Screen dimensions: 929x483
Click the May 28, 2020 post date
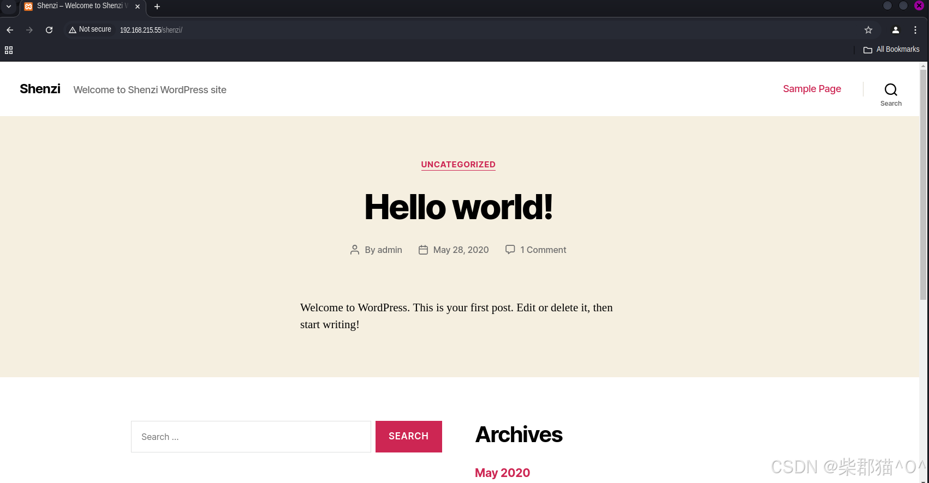pos(461,250)
